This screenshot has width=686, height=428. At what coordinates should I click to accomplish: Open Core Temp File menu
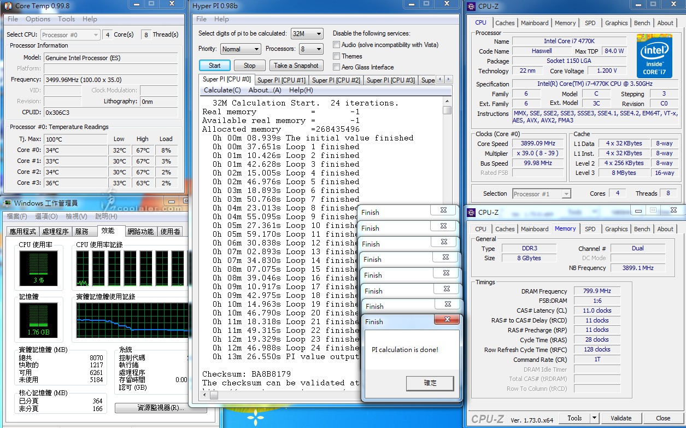tap(13, 19)
